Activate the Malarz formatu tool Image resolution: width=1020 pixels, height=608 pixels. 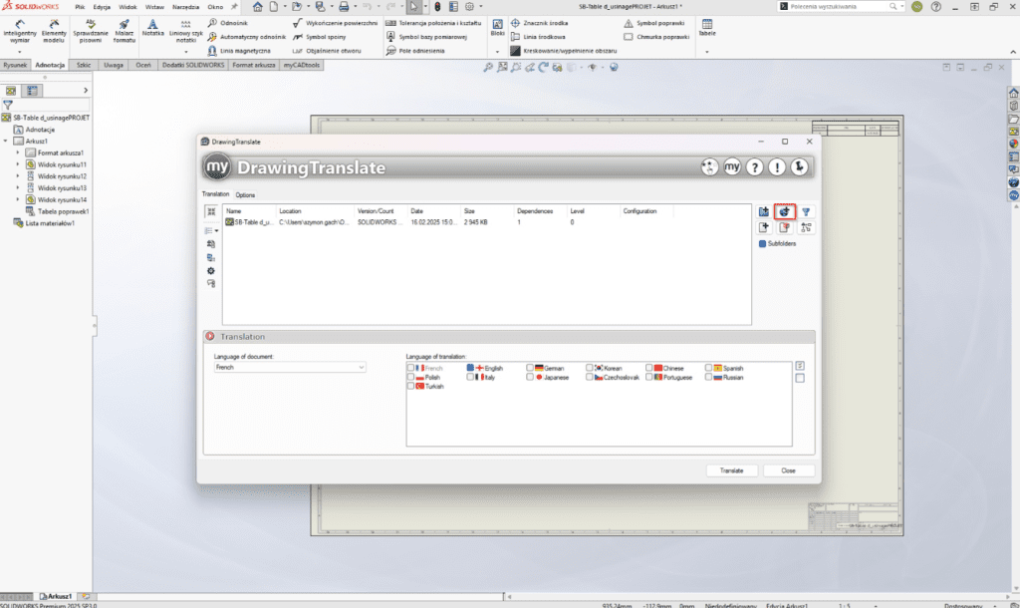click(x=124, y=31)
